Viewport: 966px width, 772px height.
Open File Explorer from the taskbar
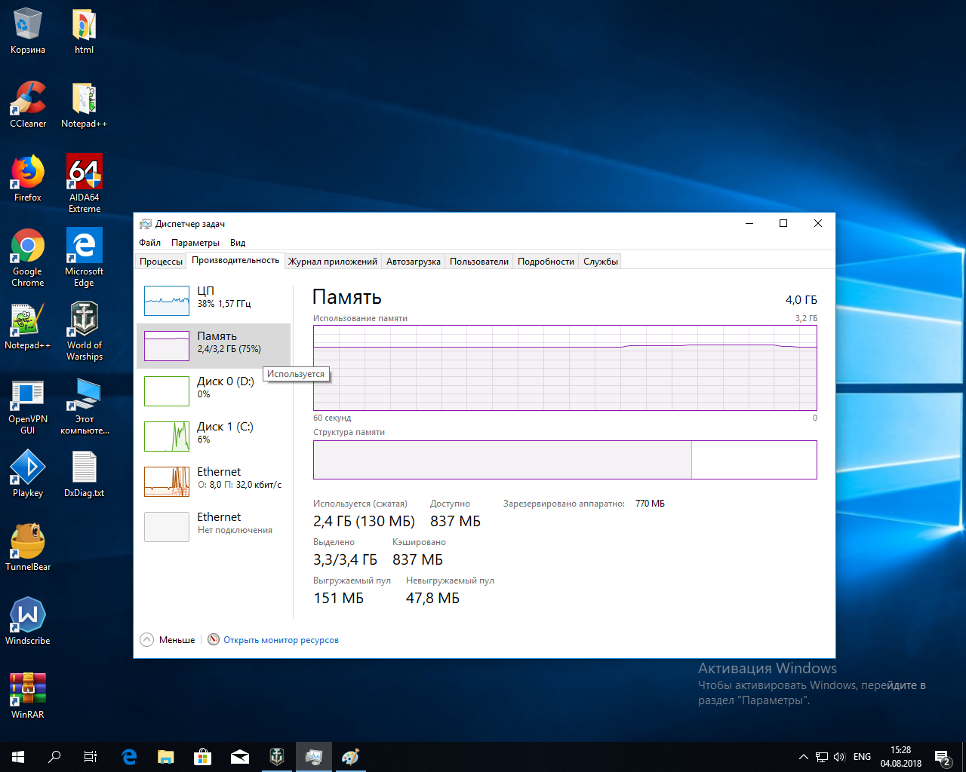point(166,757)
